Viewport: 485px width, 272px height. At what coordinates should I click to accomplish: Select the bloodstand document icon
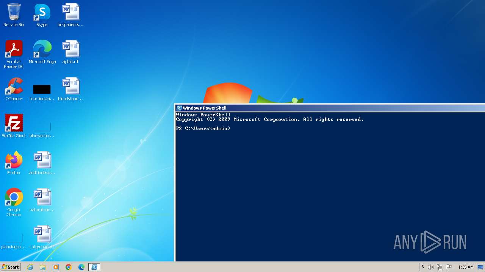pyautogui.click(x=70, y=89)
